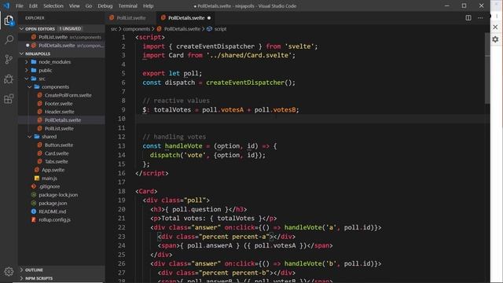The image size is (503, 283).
Task: Open the More Actions ellipsis in editor
Action: [x=480, y=18]
